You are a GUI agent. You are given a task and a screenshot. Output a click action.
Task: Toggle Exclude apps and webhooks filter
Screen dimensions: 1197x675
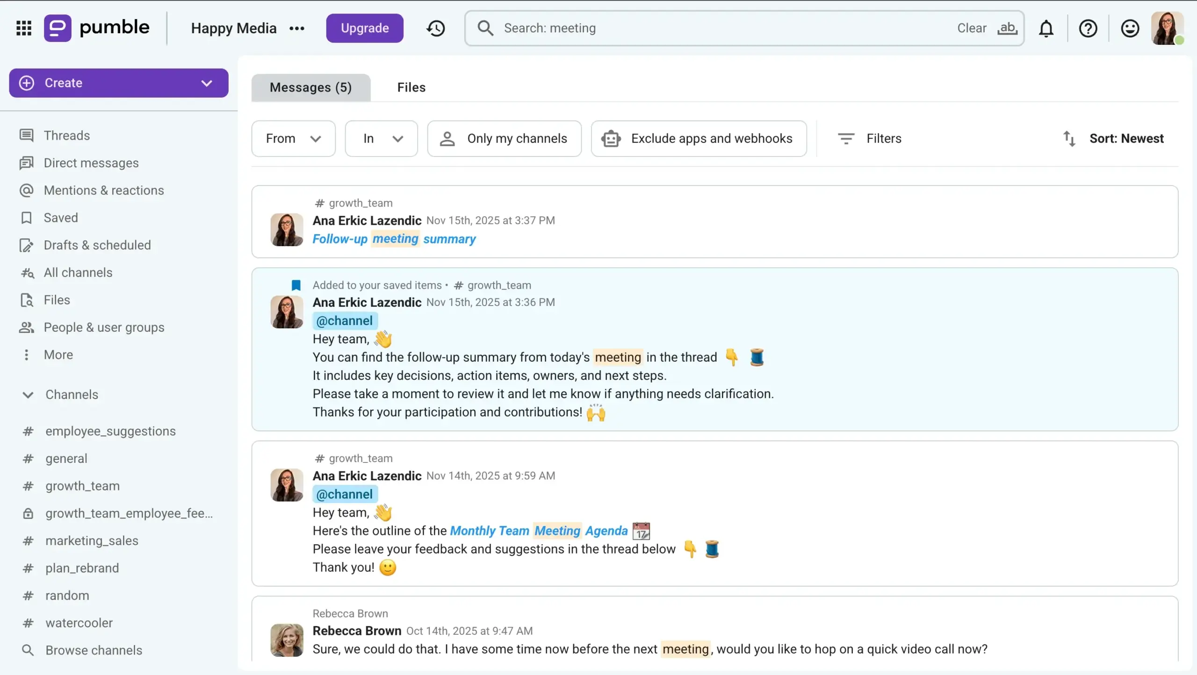[699, 139]
